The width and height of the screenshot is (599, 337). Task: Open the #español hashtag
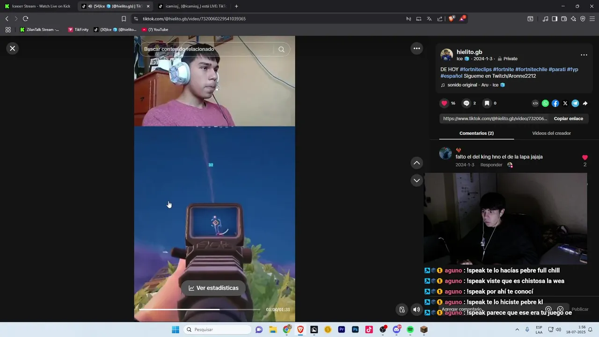coord(451,76)
